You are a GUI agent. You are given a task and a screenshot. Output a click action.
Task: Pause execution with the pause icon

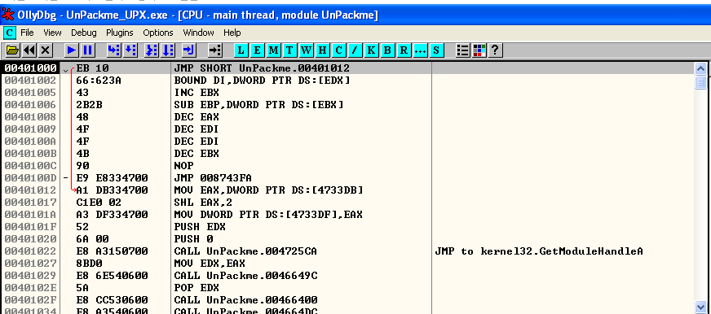(87, 50)
